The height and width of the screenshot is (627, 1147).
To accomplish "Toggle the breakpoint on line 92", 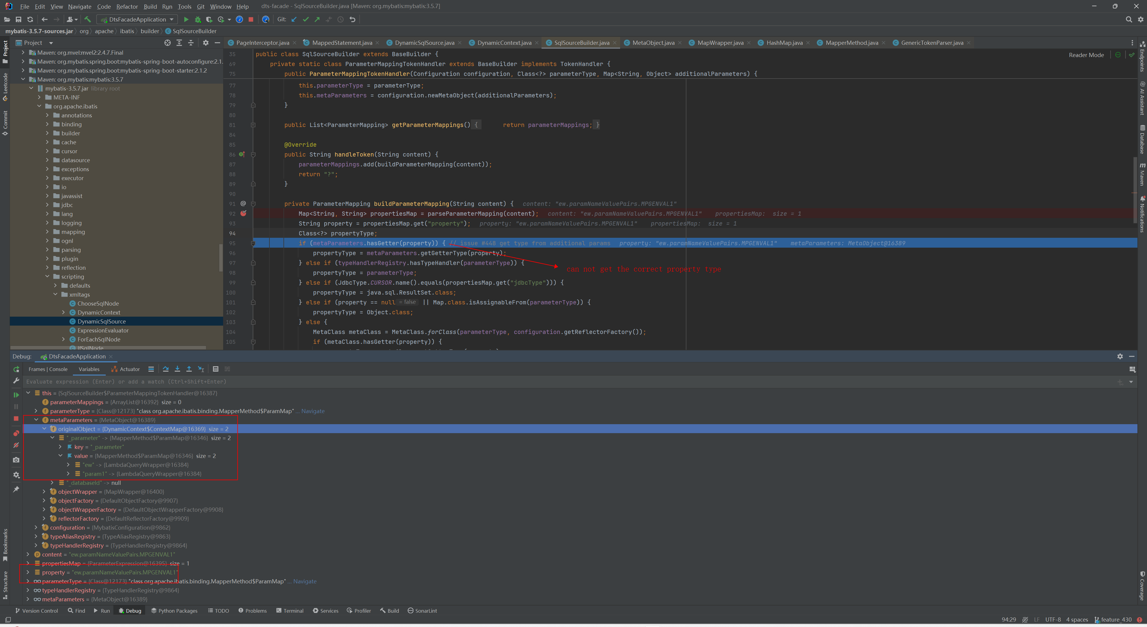I will click(243, 214).
